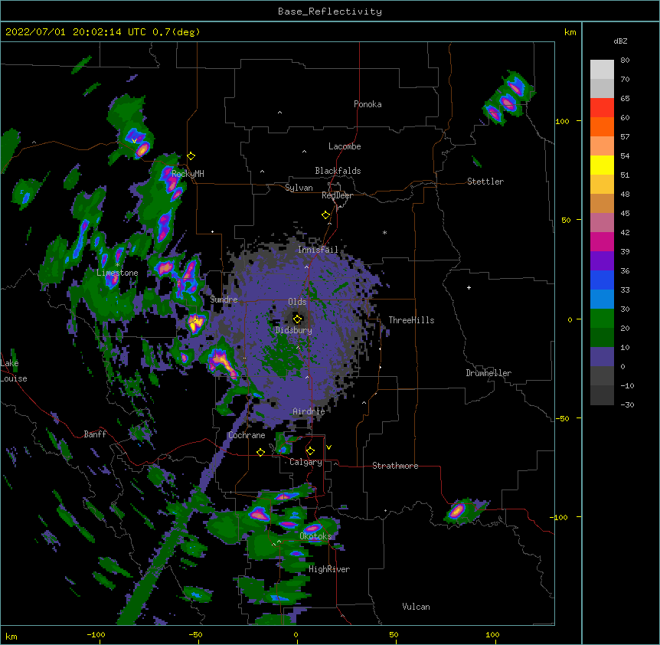Click the asterisk marker above the Limestone label
The height and width of the screenshot is (645, 660).
click(117, 264)
